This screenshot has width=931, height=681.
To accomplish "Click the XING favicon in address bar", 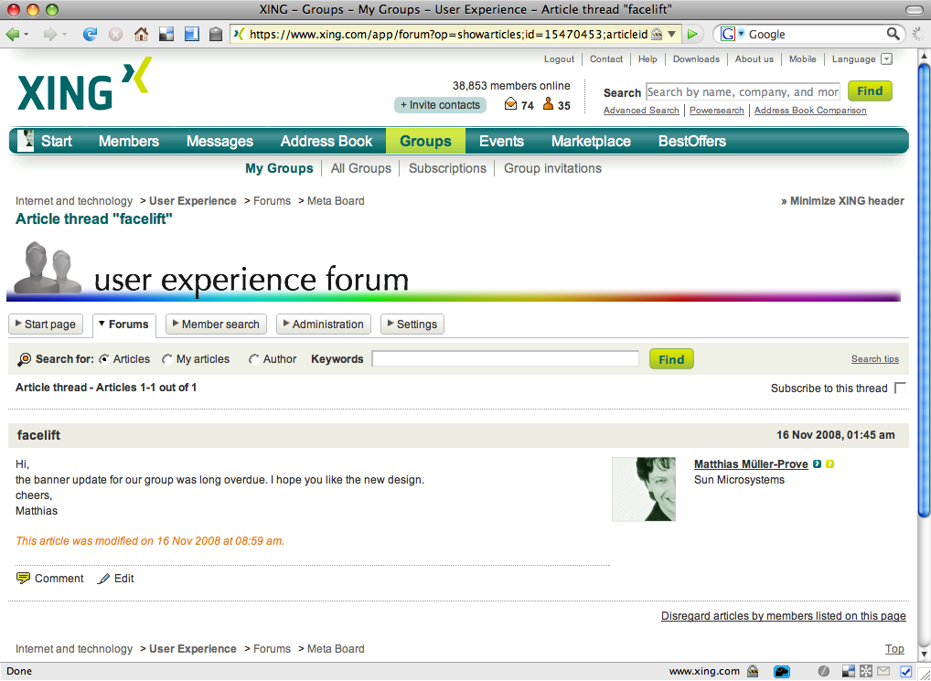I will pos(239,35).
